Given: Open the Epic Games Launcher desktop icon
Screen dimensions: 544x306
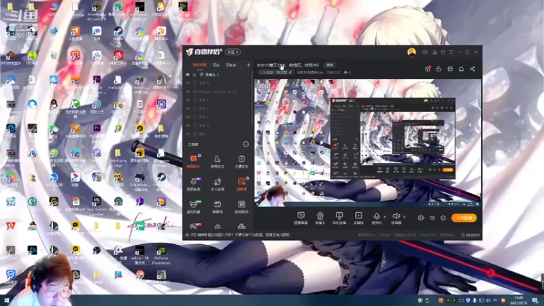Looking at the screenshot, I should [97, 206].
